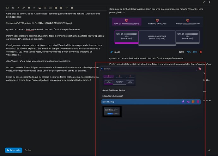Toggle italic formatting in composer toolbar

coord(18,8)
